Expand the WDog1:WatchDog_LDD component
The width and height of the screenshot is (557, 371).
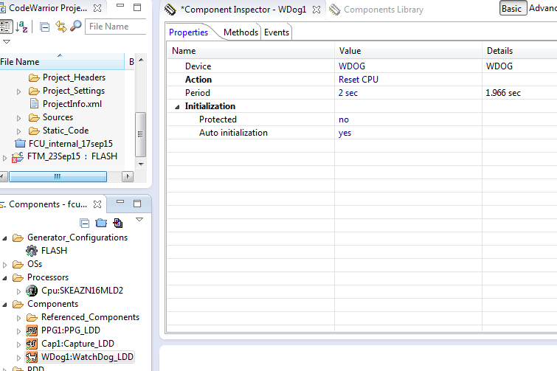(19, 358)
